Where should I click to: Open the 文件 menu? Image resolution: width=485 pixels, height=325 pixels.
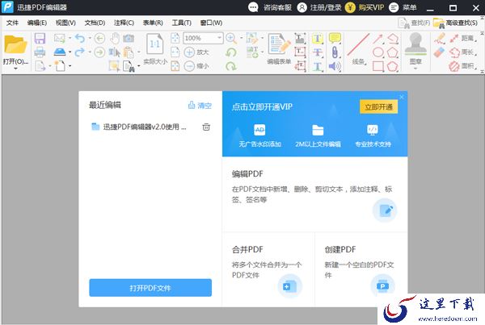pyautogui.click(x=12, y=23)
